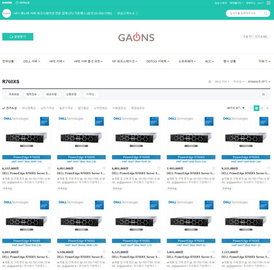Open the HPE 서버 category menu
This screenshot has height=270, width=274.
tap(57, 61)
